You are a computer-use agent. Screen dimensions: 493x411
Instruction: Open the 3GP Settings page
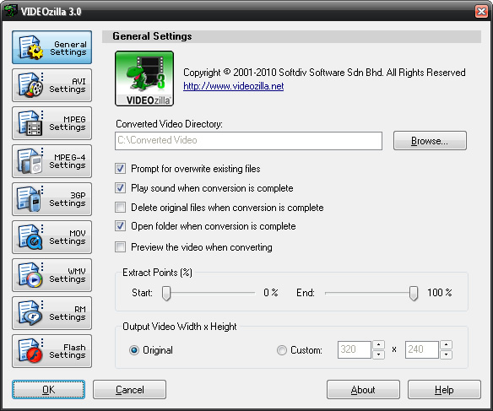[51, 199]
